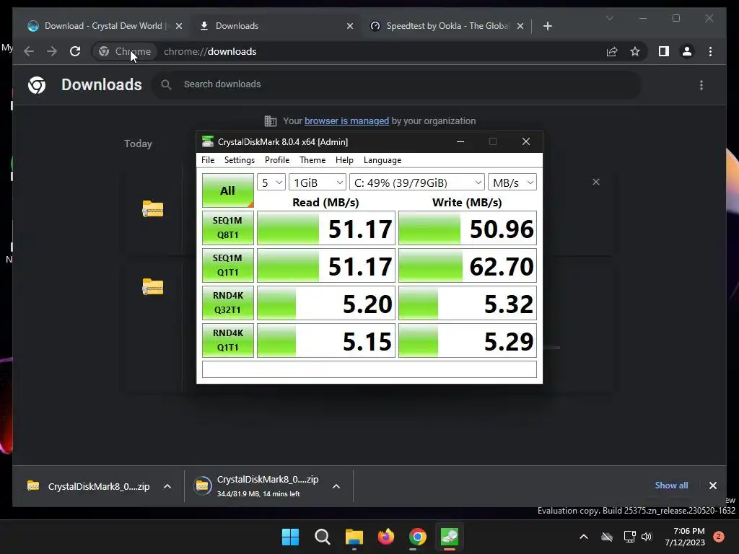Click the cloud sync tray icon

click(607, 537)
